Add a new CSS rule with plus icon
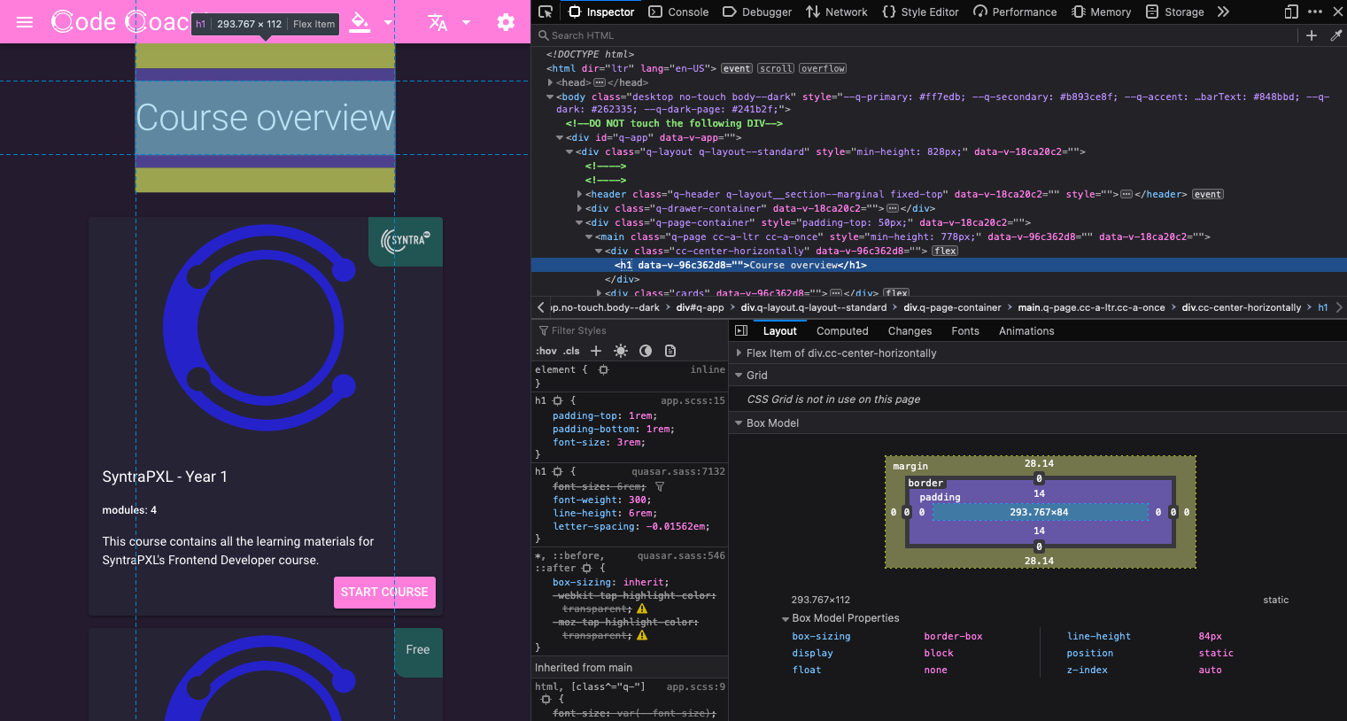This screenshot has width=1347, height=721. pos(596,351)
